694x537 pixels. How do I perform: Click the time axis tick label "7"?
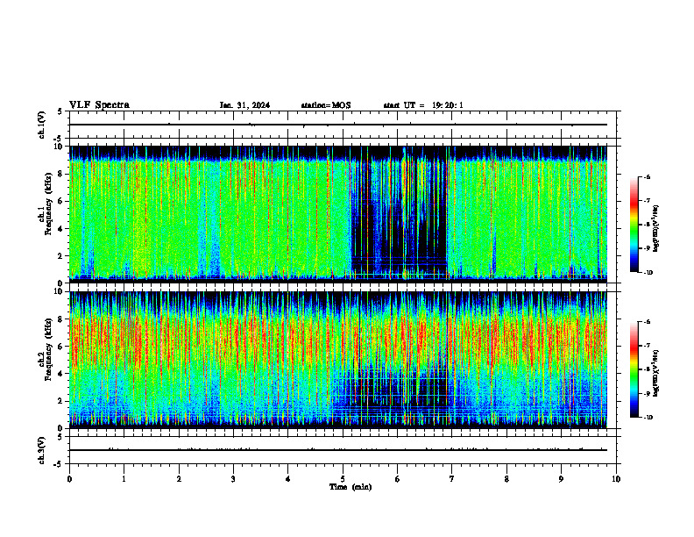tap(452, 479)
